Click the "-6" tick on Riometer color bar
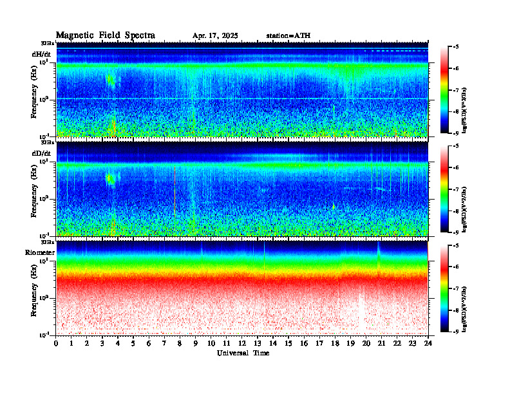Viewport: 510px width, 394px height. 457,267
